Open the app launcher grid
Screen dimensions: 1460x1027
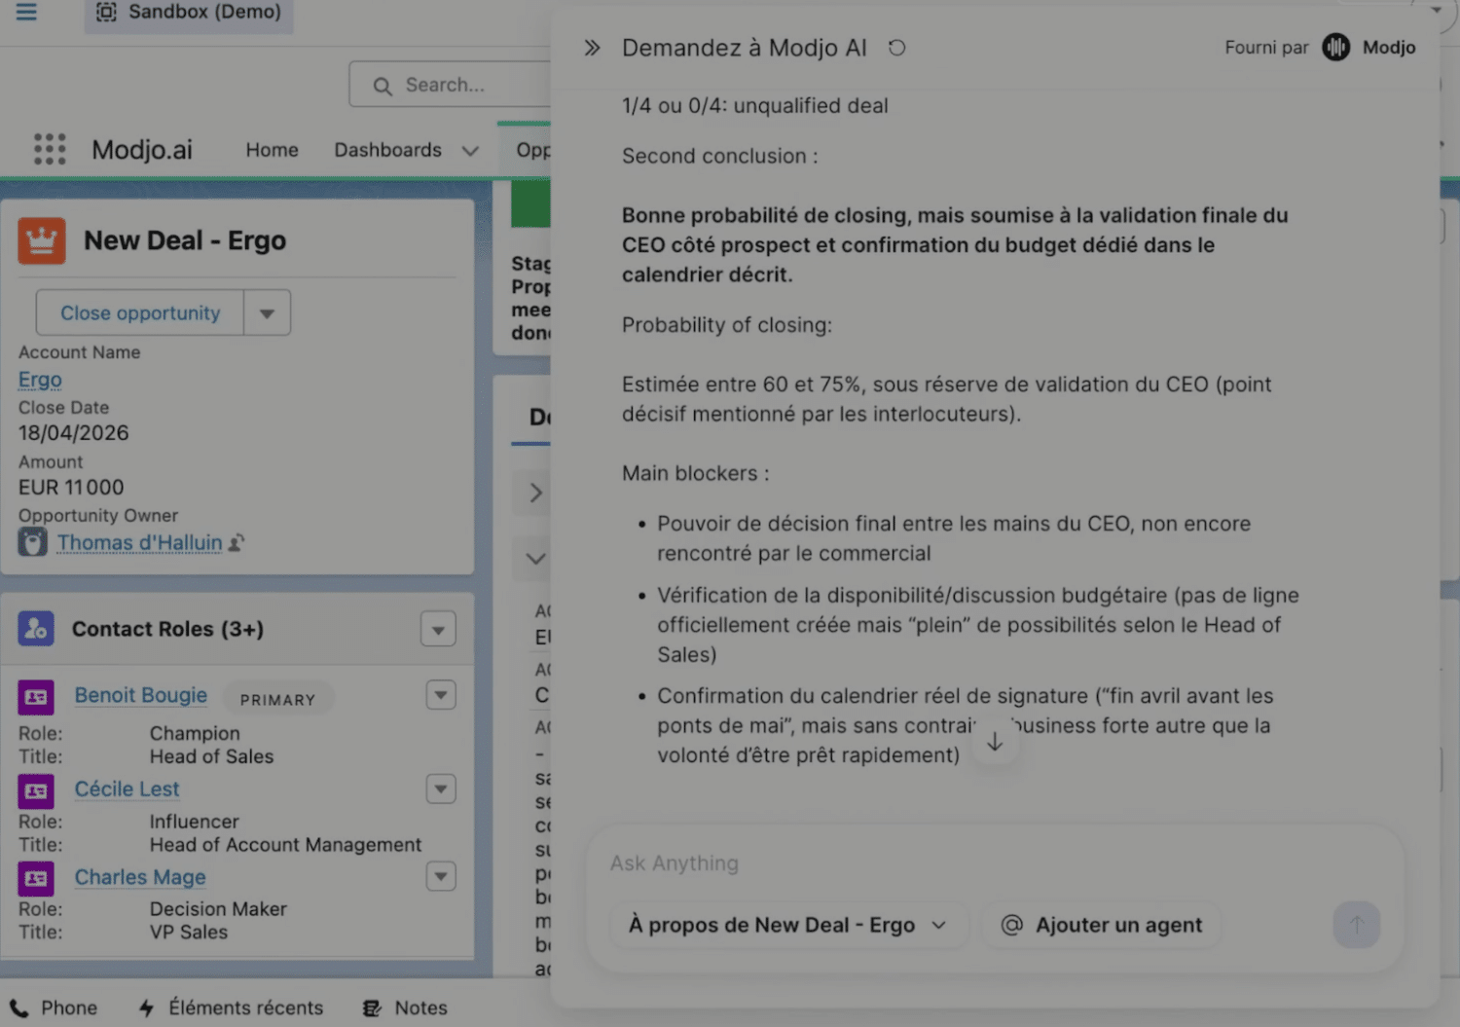[50, 149]
